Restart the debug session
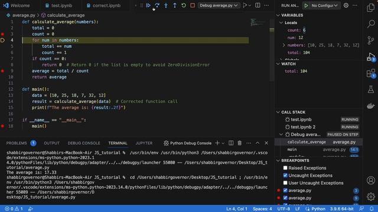The height and width of the screenshot is (212, 378). tap(184, 5)
